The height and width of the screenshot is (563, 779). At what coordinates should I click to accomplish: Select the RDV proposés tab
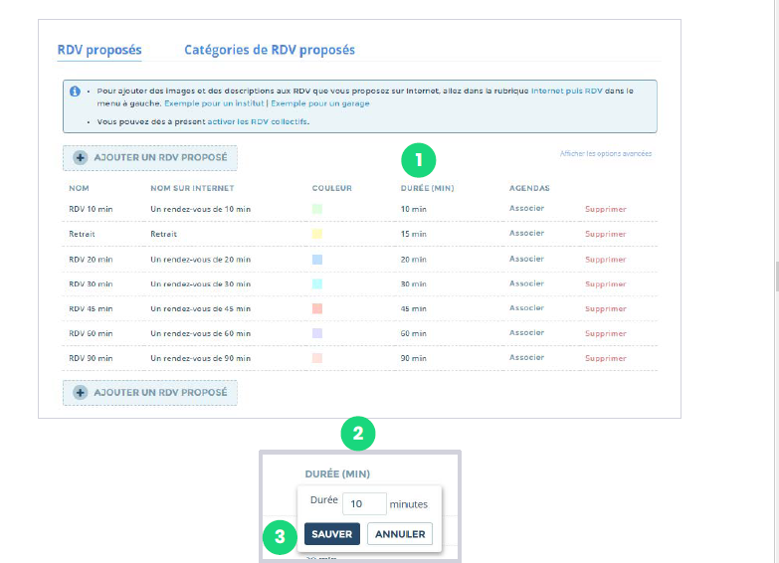coord(99,50)
